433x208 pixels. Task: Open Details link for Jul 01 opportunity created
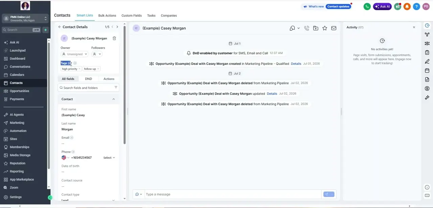[296, 64]
